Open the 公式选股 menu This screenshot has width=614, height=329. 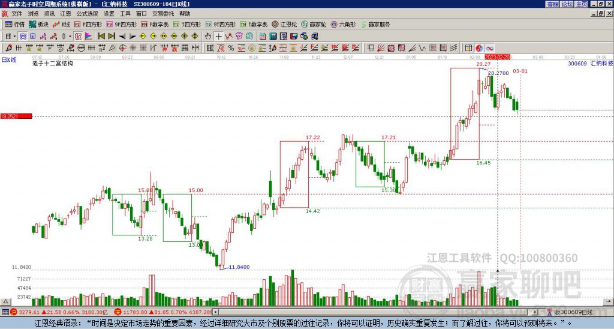tap(88, 14)
